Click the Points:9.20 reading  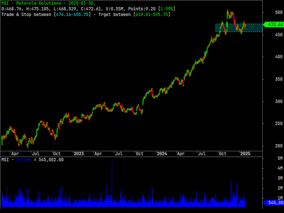point(142,9)
